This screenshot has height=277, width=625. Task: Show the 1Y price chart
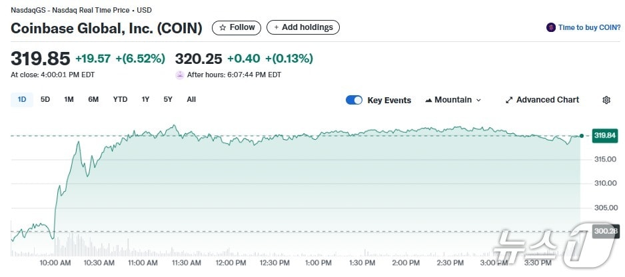(145, 99)
